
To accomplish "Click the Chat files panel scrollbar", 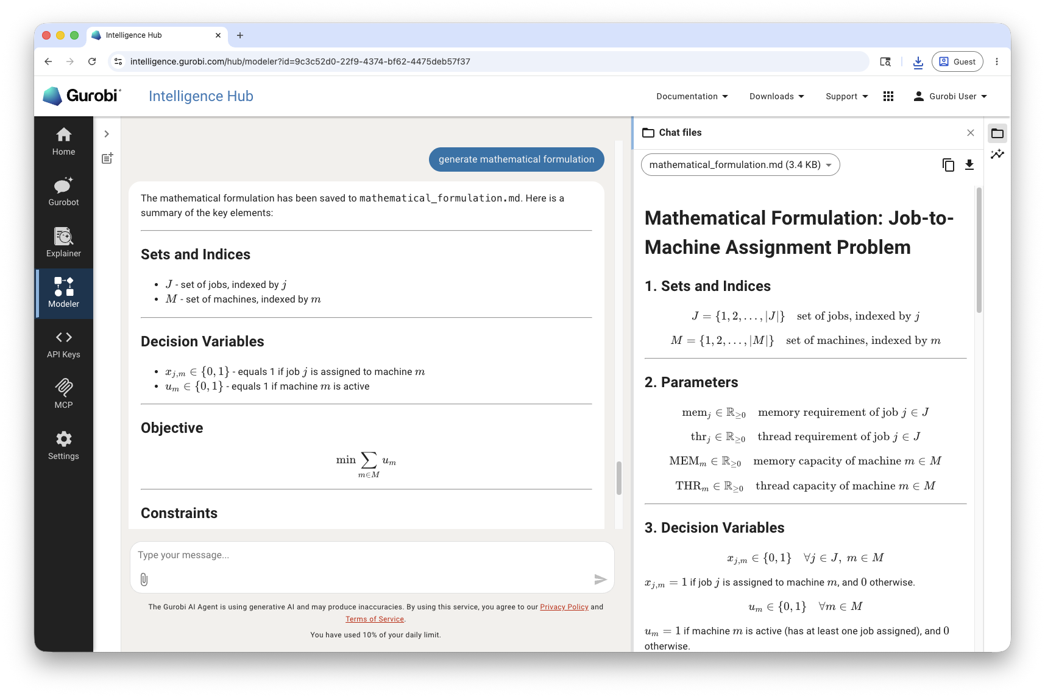I will pyautogui.click(x=979, y=250).
